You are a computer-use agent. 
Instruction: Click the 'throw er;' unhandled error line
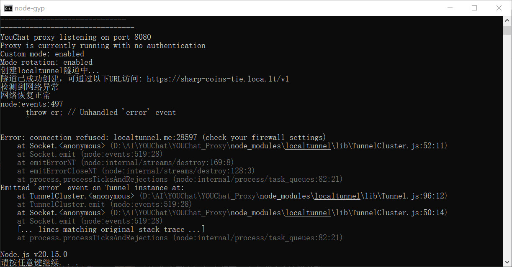coord(100,112)
